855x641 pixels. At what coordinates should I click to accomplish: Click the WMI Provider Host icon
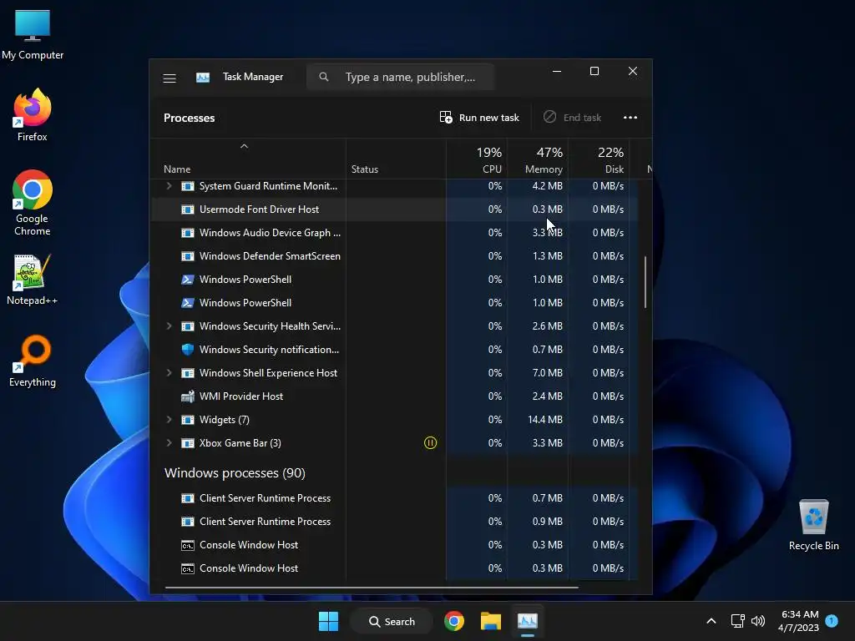tap(188, 396)
